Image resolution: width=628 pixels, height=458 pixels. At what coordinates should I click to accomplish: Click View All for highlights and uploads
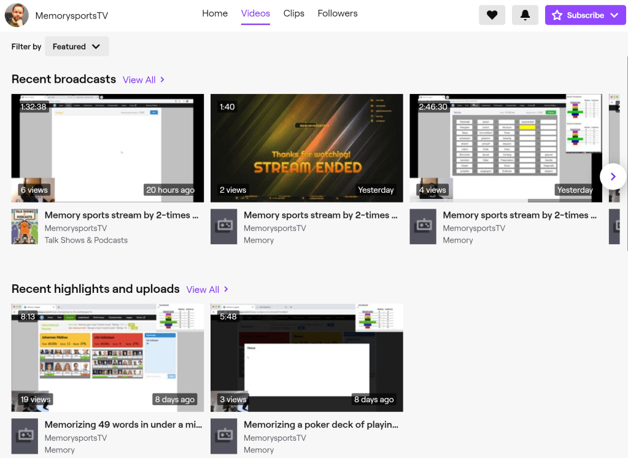click(207, 290)
